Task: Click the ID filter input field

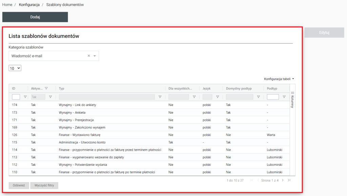Action: click(16, 97)
